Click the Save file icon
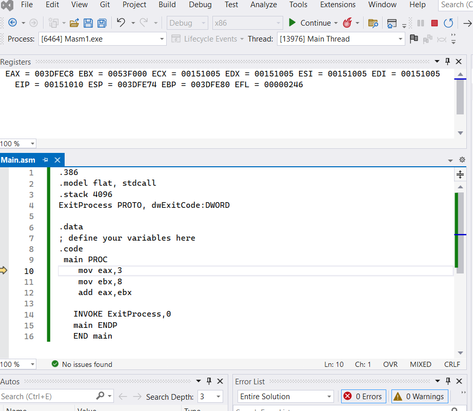The height and width of the screenshot is (411, 473). pos(88,23)
